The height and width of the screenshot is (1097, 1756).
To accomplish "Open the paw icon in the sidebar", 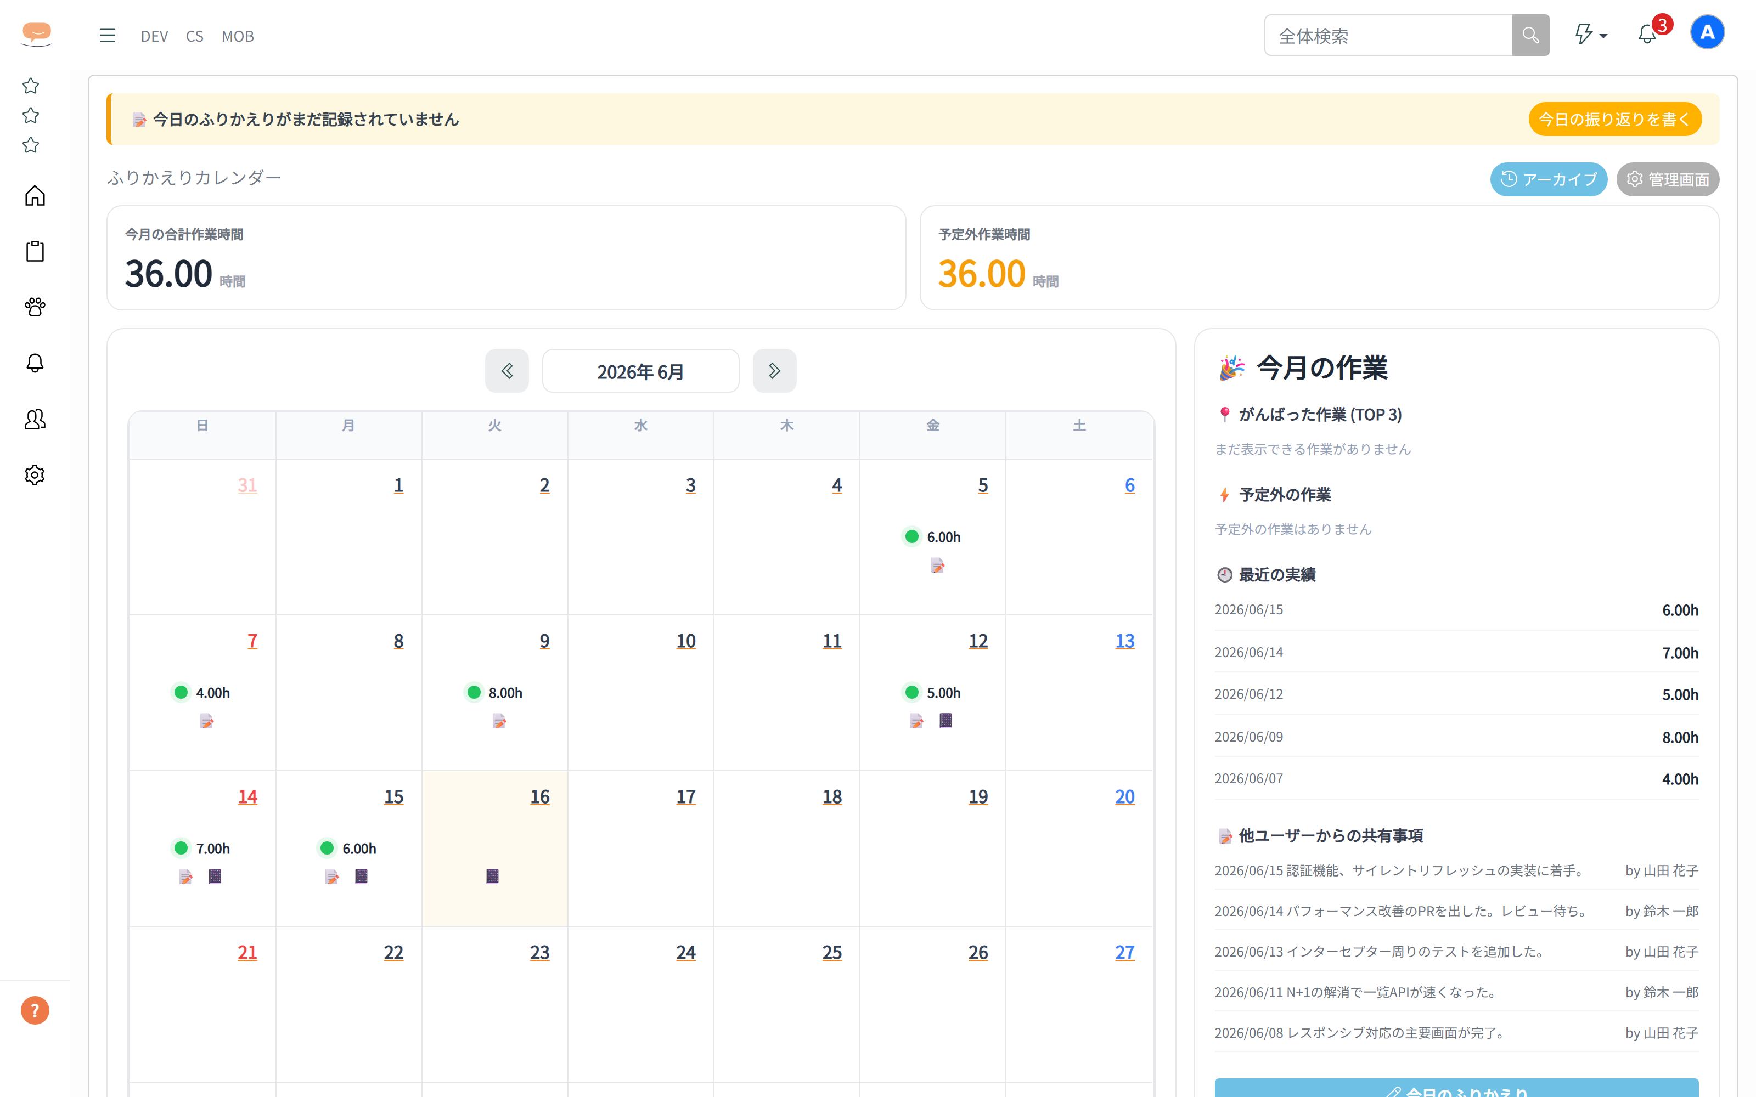I will pyautogui.click(x=35, y=308).
